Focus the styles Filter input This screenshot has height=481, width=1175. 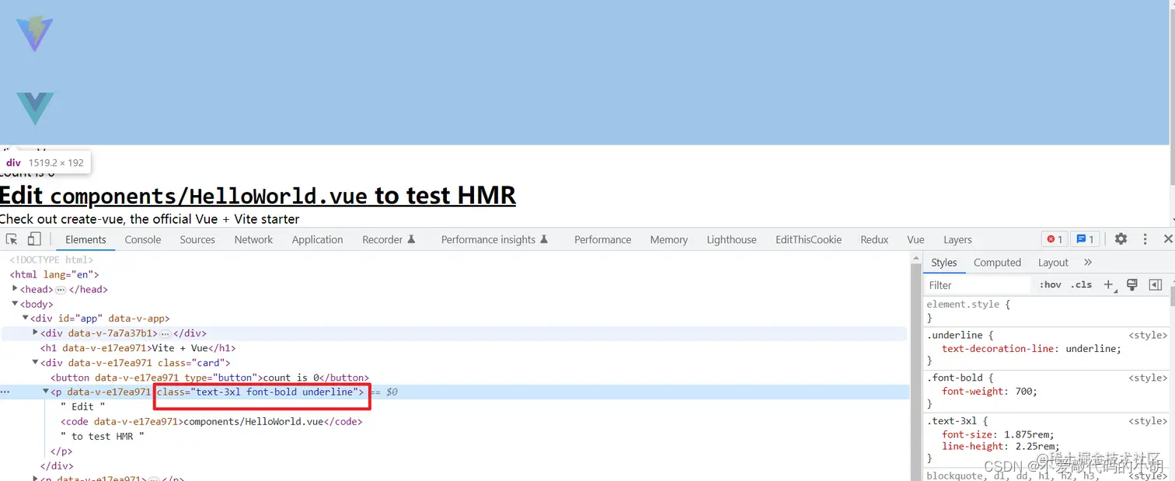coord(978,285)
